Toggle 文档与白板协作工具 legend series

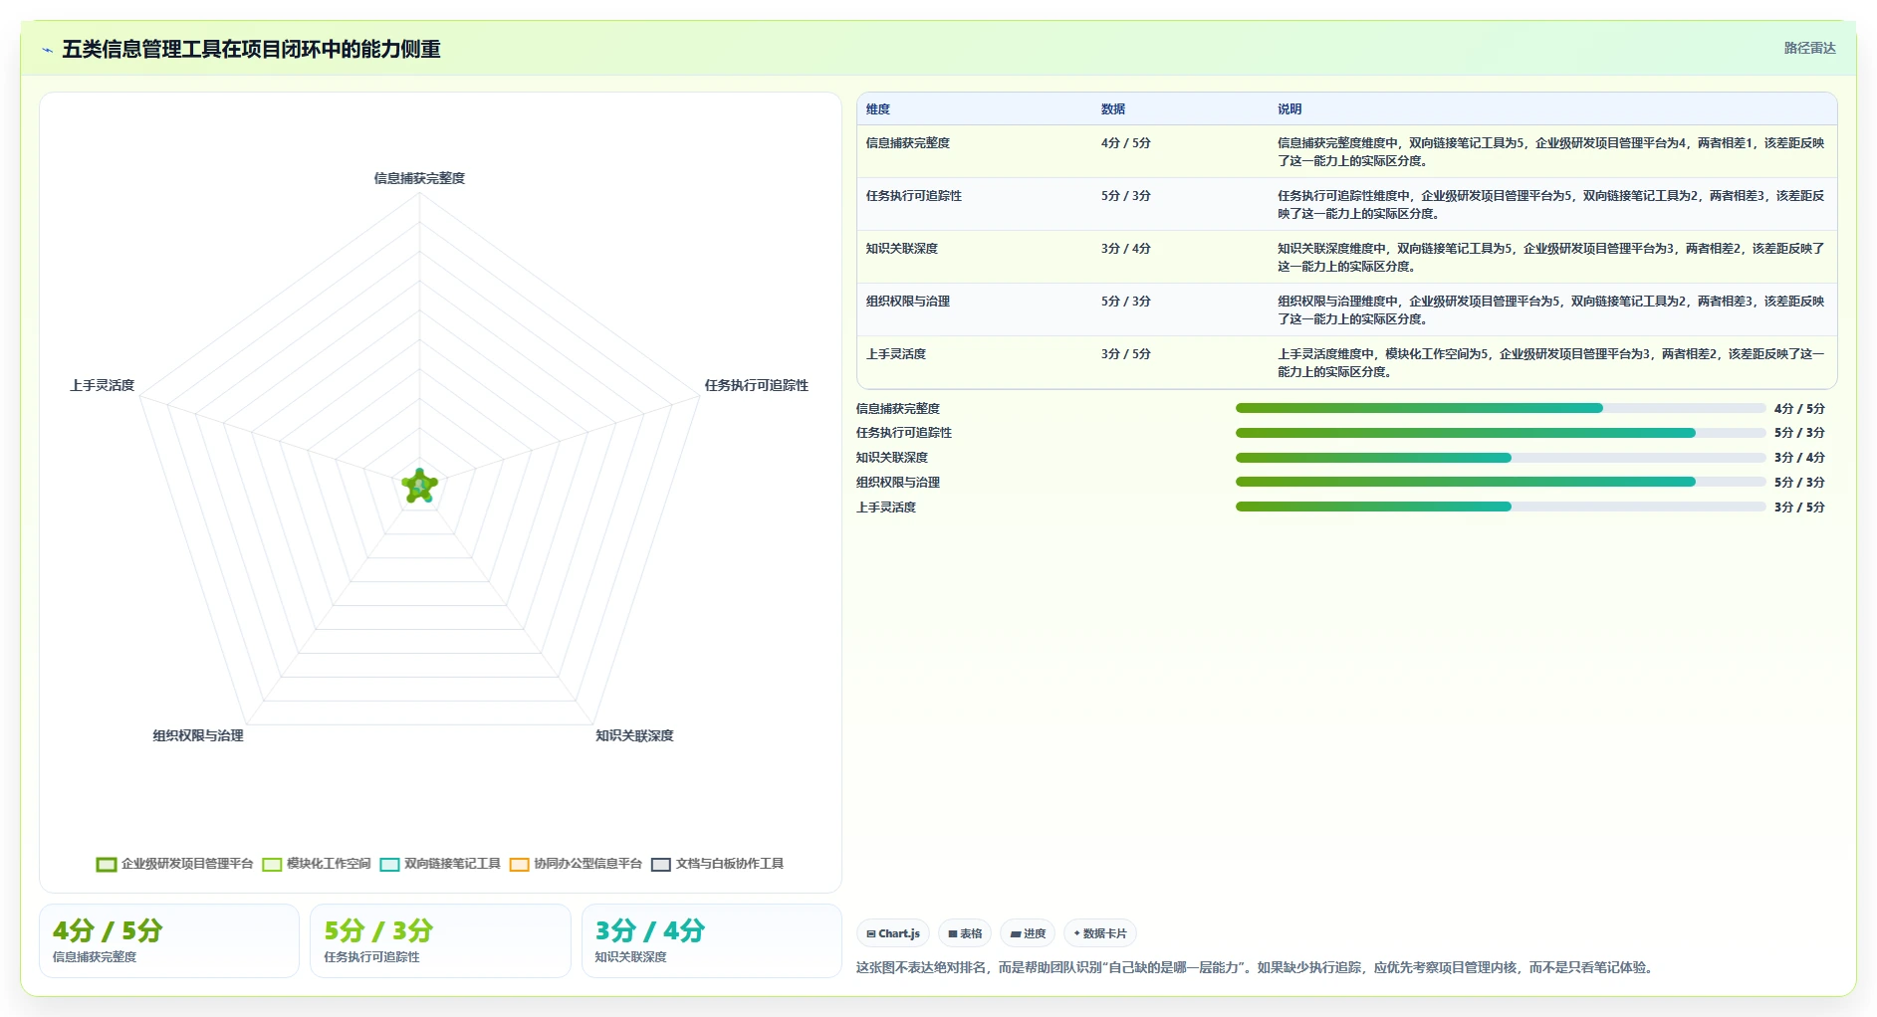[718, 864]
